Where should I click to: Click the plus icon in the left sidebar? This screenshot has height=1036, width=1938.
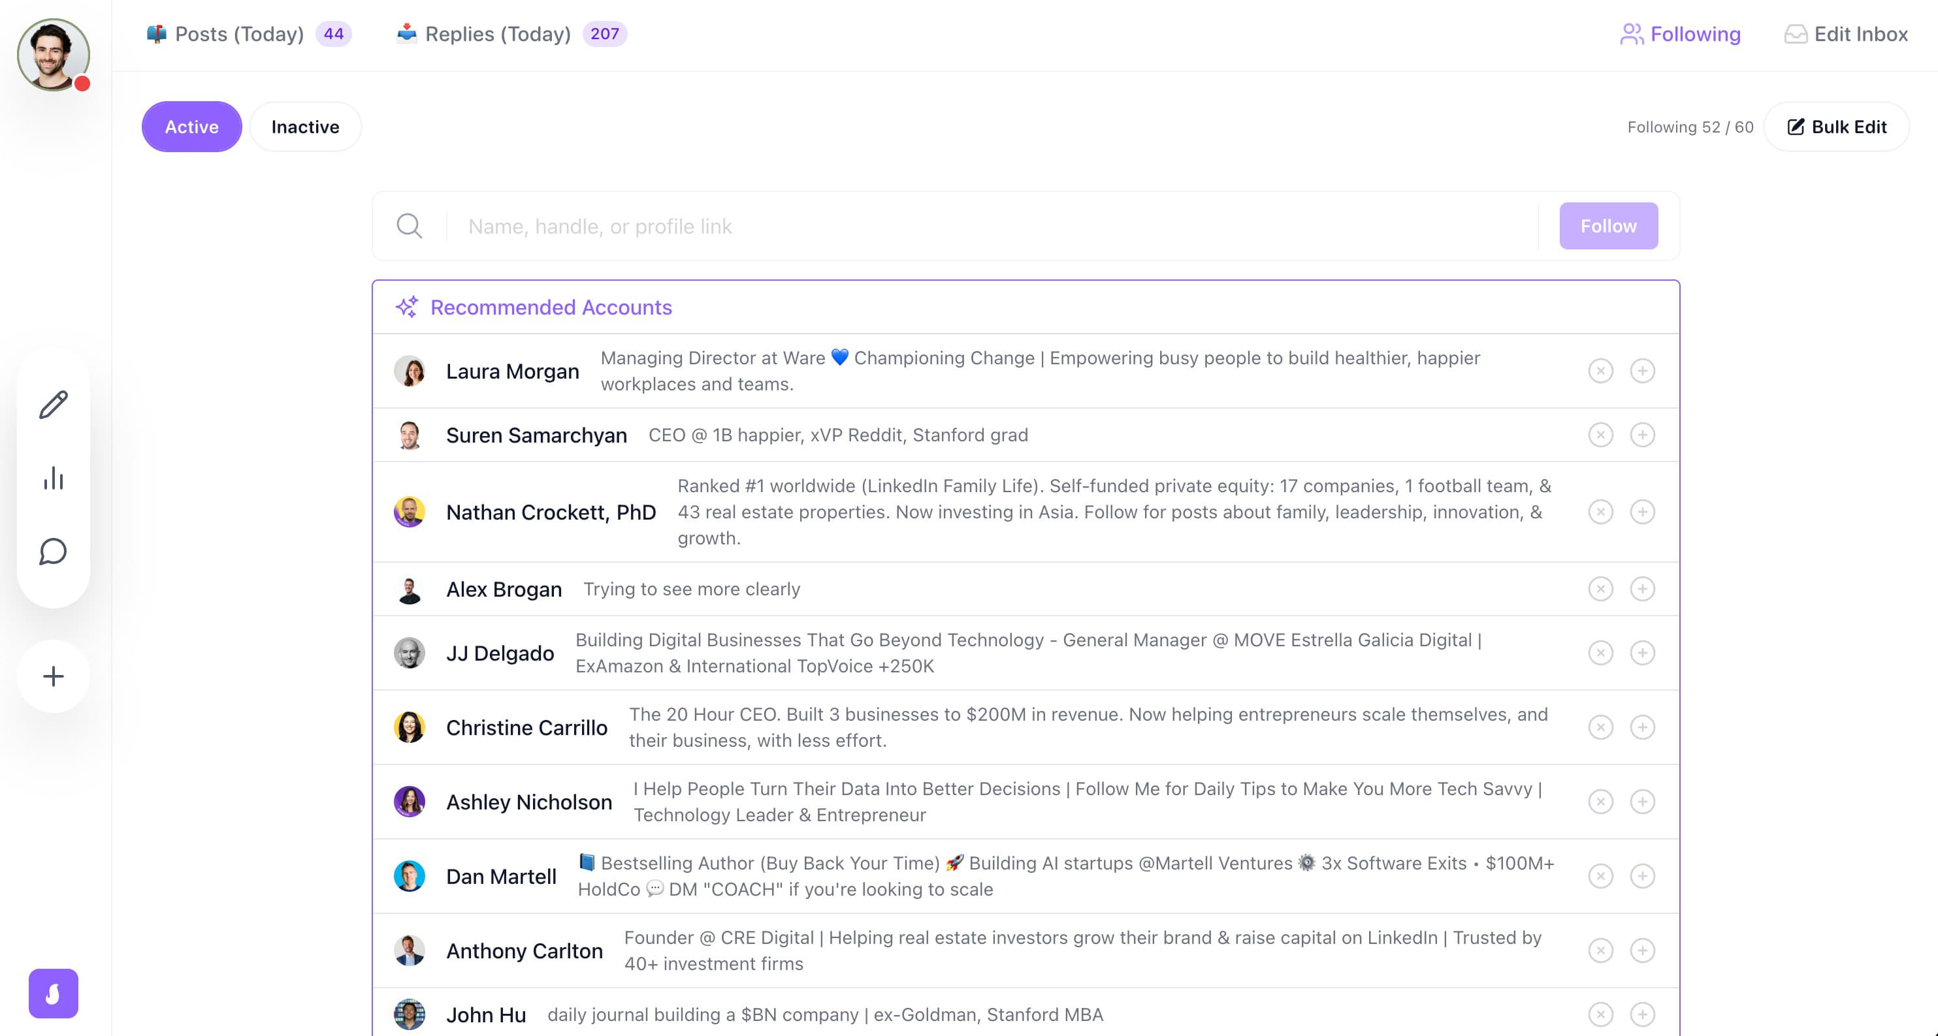(x=53, y=676)
